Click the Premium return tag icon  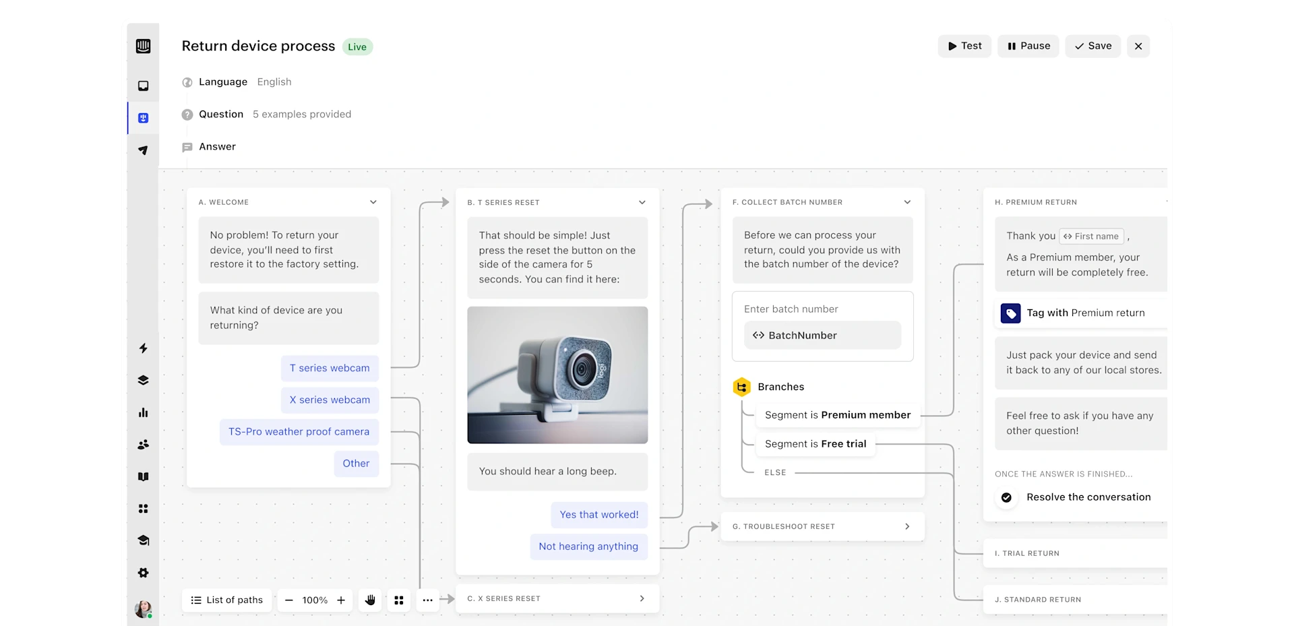pyautogui.click(x=1010, y=313)
